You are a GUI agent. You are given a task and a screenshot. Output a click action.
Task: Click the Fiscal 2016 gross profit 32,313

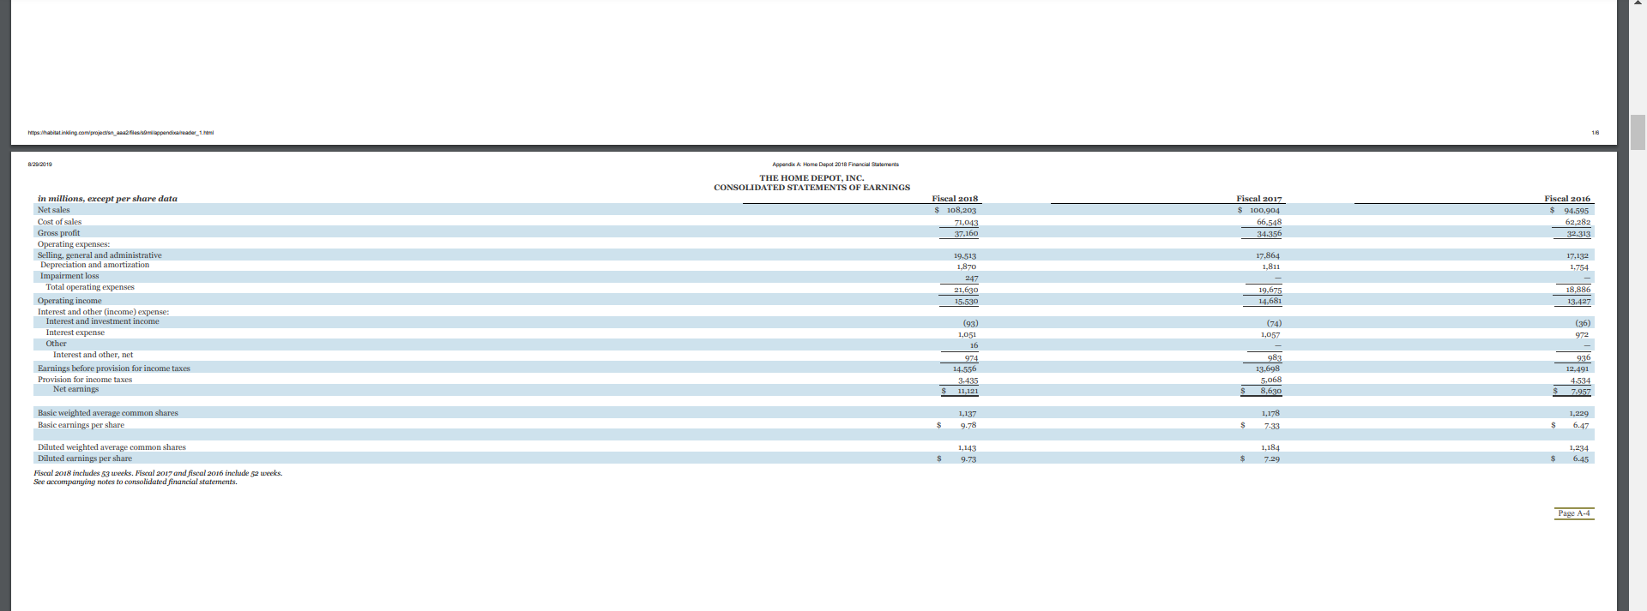[x=1578, y=234]
